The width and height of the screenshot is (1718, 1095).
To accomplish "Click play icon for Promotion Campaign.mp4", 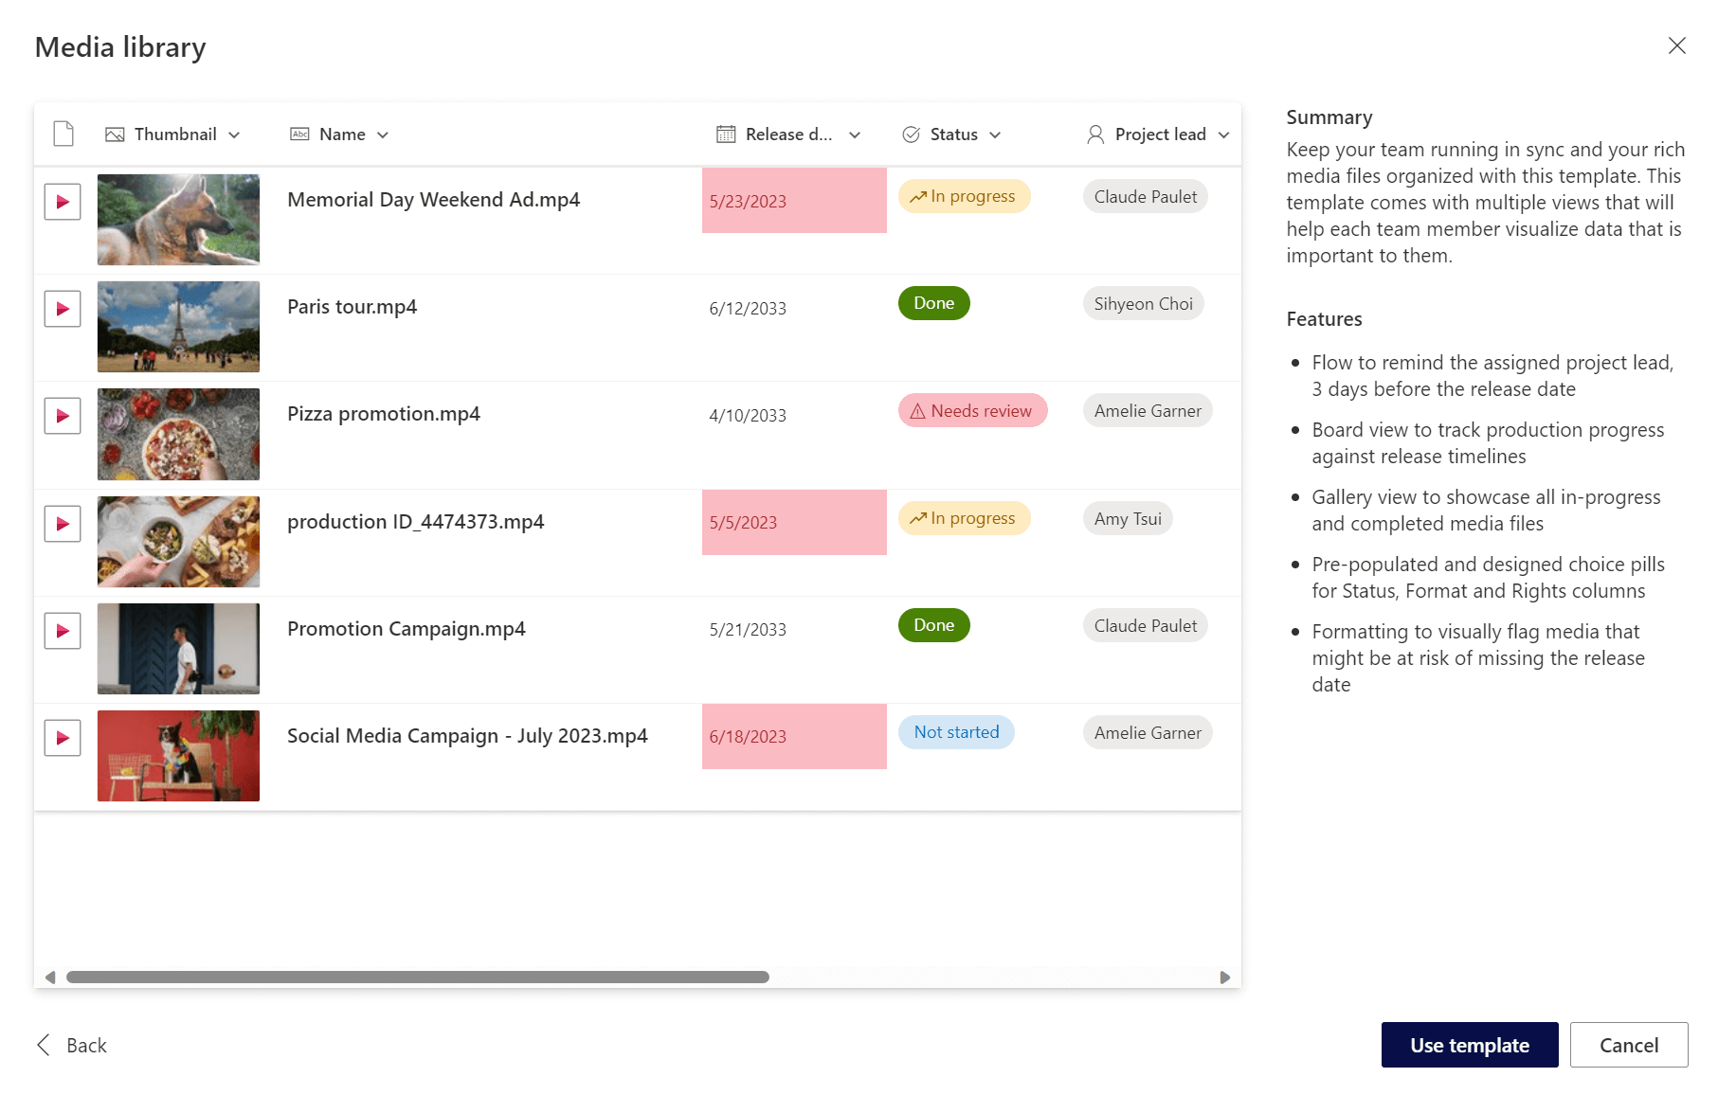I will coord(63,631).
